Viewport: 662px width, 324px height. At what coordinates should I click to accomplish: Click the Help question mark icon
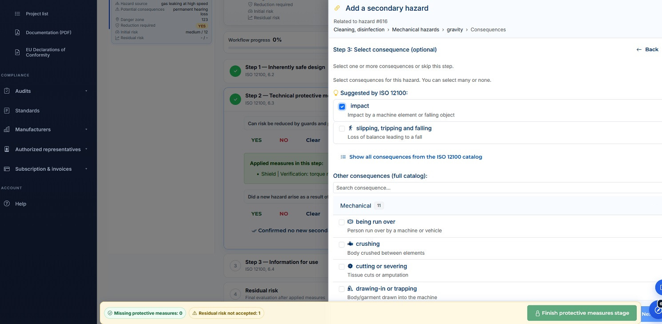7,204
